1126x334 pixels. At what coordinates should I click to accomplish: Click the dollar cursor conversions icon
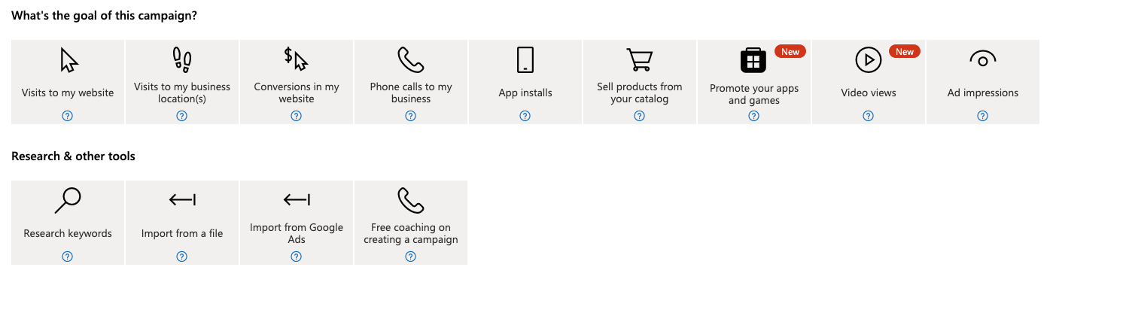(296, 59)
